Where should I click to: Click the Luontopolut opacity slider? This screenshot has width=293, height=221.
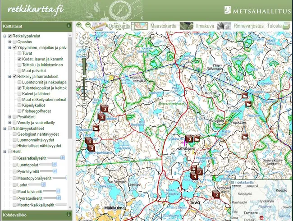coord(54,166)
